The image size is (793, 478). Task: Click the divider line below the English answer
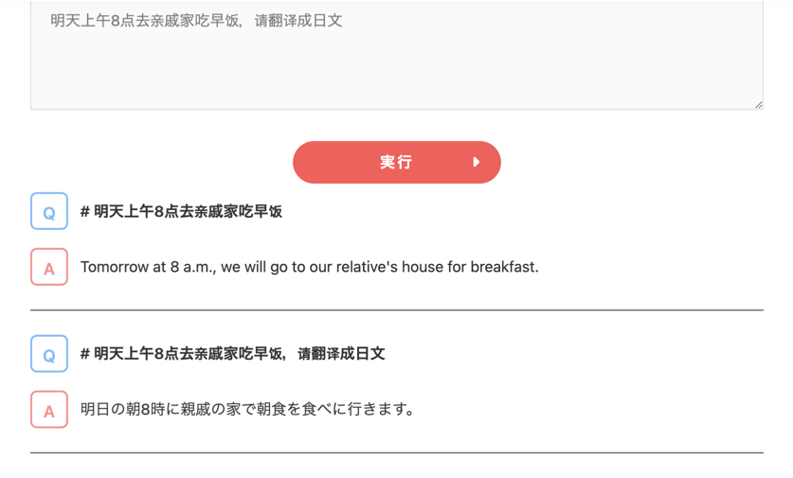396,310
